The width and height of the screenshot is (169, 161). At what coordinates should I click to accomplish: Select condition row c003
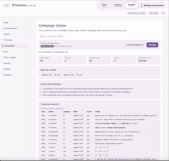point(99,123)
